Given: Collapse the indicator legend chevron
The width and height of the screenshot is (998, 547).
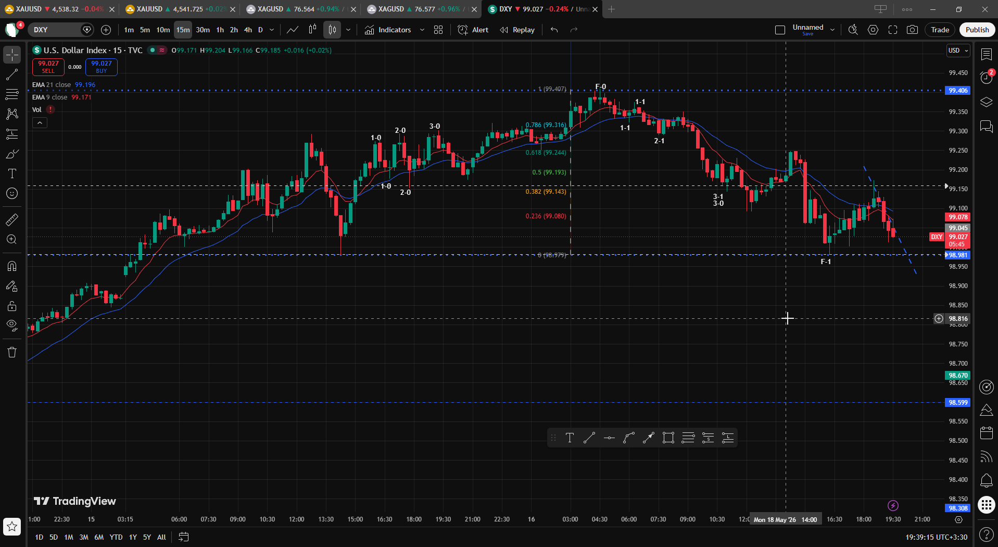Looking at the screenshot, I should pyautogui.click(x=40, y=123).
